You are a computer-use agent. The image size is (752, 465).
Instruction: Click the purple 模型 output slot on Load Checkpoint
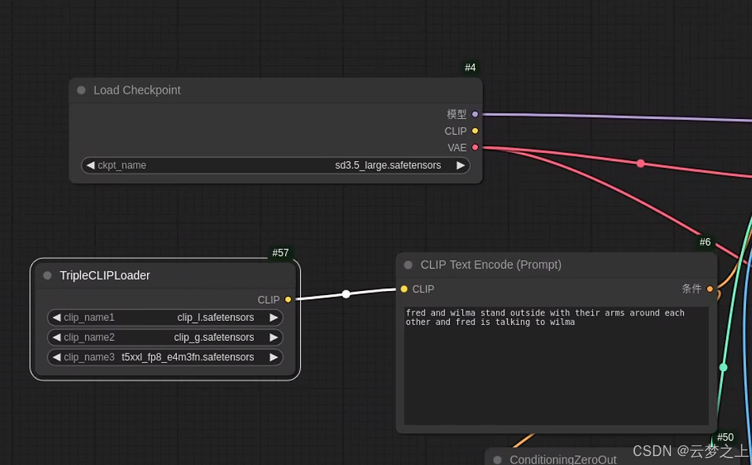474,114
